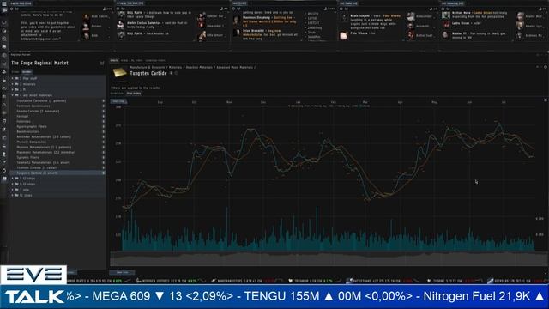This screenshot has width=549, height=309.
Task: Collapse the '4 adv moon materials' folder
Action: [x=13, y=95]
